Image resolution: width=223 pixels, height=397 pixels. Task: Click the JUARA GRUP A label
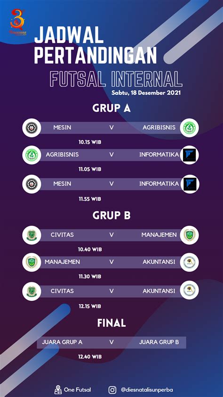point(62,342)
